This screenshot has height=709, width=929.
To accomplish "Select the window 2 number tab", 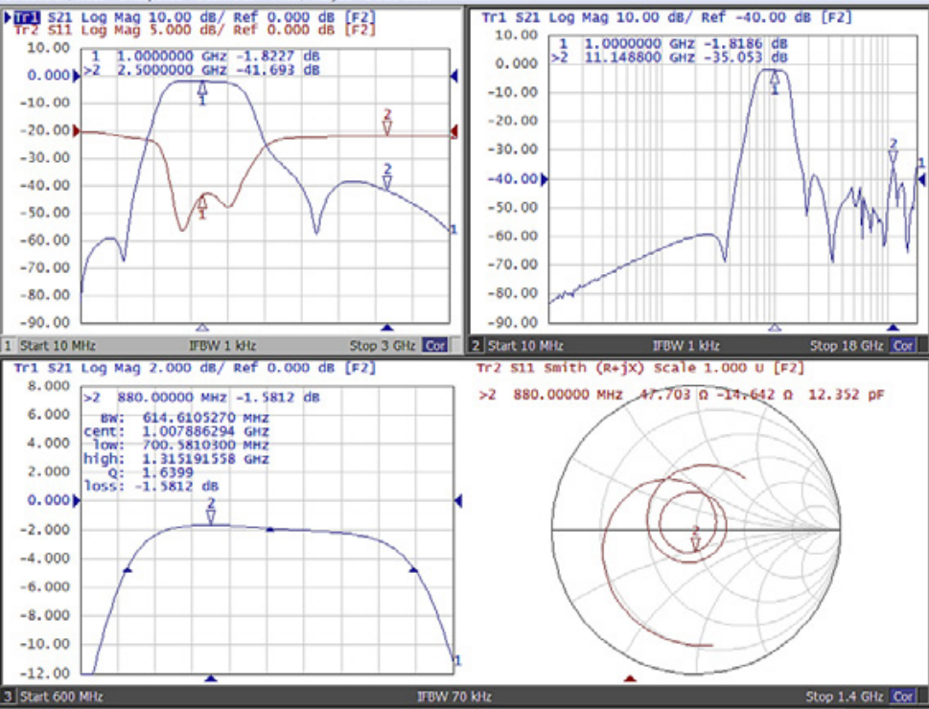I will point(476,345).
